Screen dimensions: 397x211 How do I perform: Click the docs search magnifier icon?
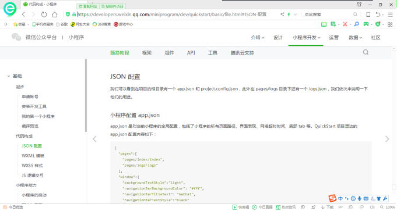[x=366, y=52]
